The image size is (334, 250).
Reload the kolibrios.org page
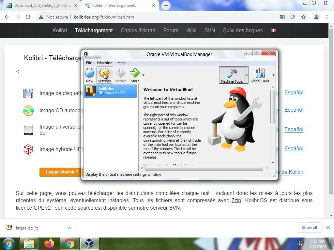click(28, 17)
